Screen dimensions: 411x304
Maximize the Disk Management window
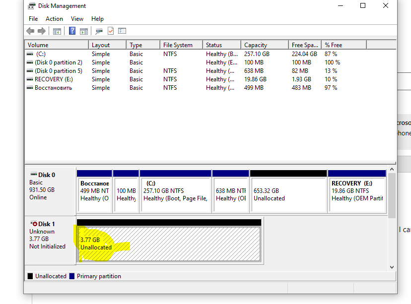click(x=363, y=6)
